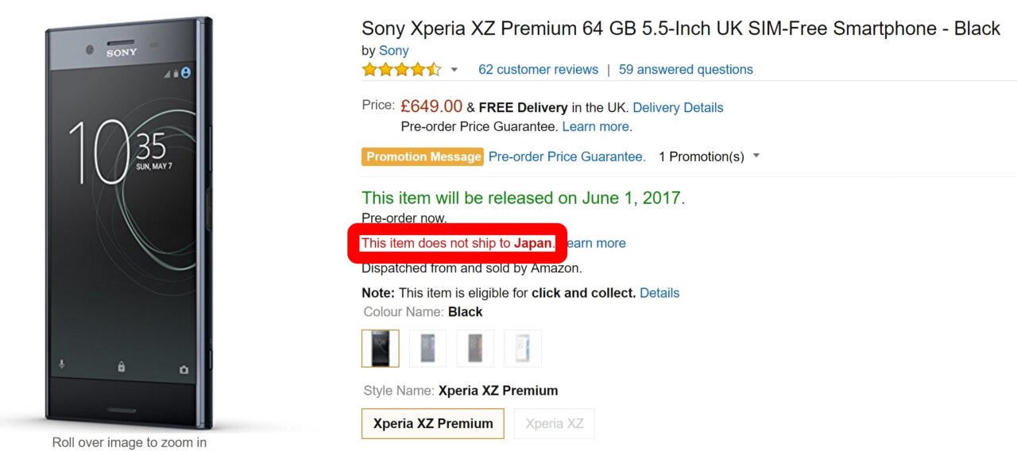Image resolution: width=1017 pixels, height=451 pixels.
Task: Choose the third dark grey colour swatch
Action: tap(475, 349)
